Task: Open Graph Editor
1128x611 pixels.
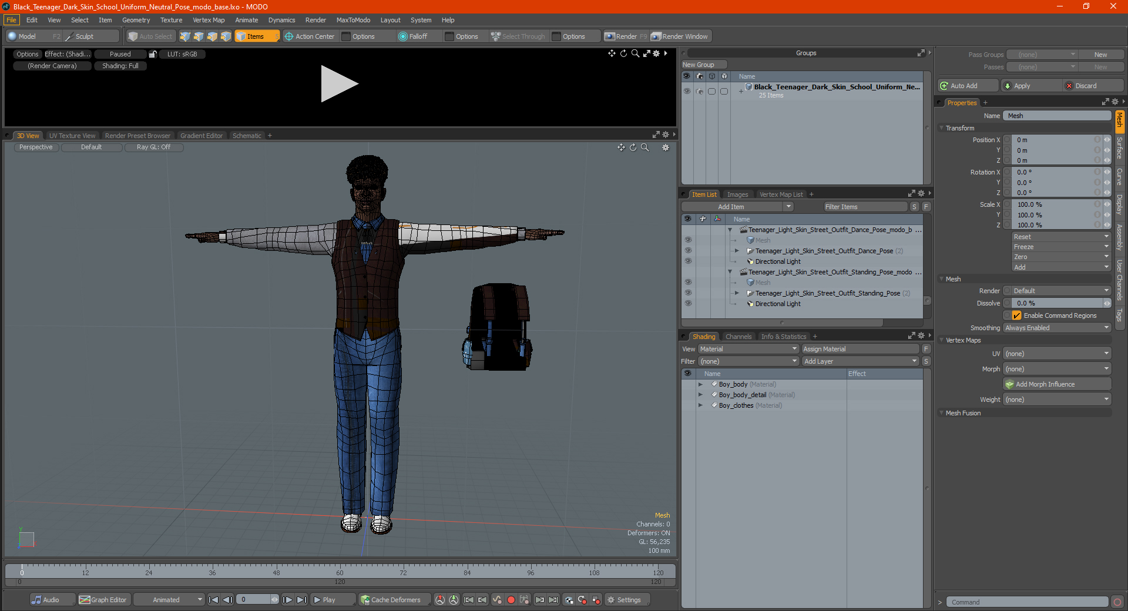Action: pos(103,600)
